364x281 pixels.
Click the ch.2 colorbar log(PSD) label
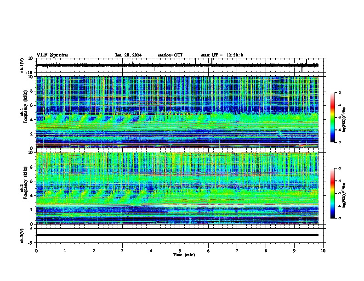tap(344, 195)
